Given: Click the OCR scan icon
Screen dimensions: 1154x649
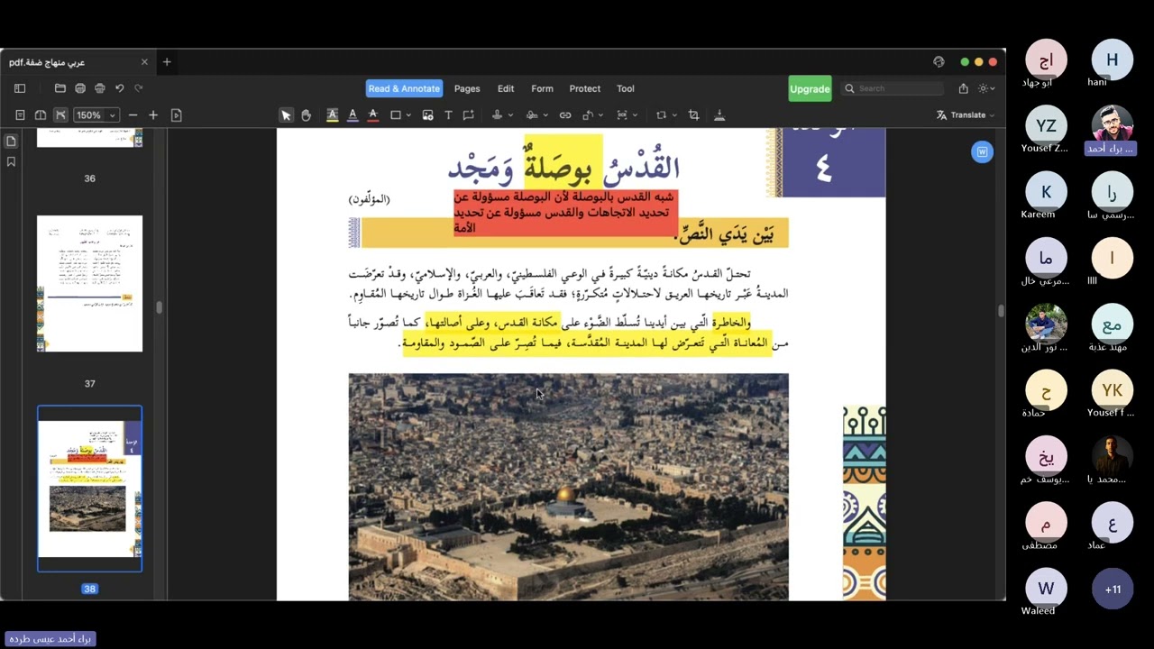Looking at the screenshot, I should tap(622, 115).
